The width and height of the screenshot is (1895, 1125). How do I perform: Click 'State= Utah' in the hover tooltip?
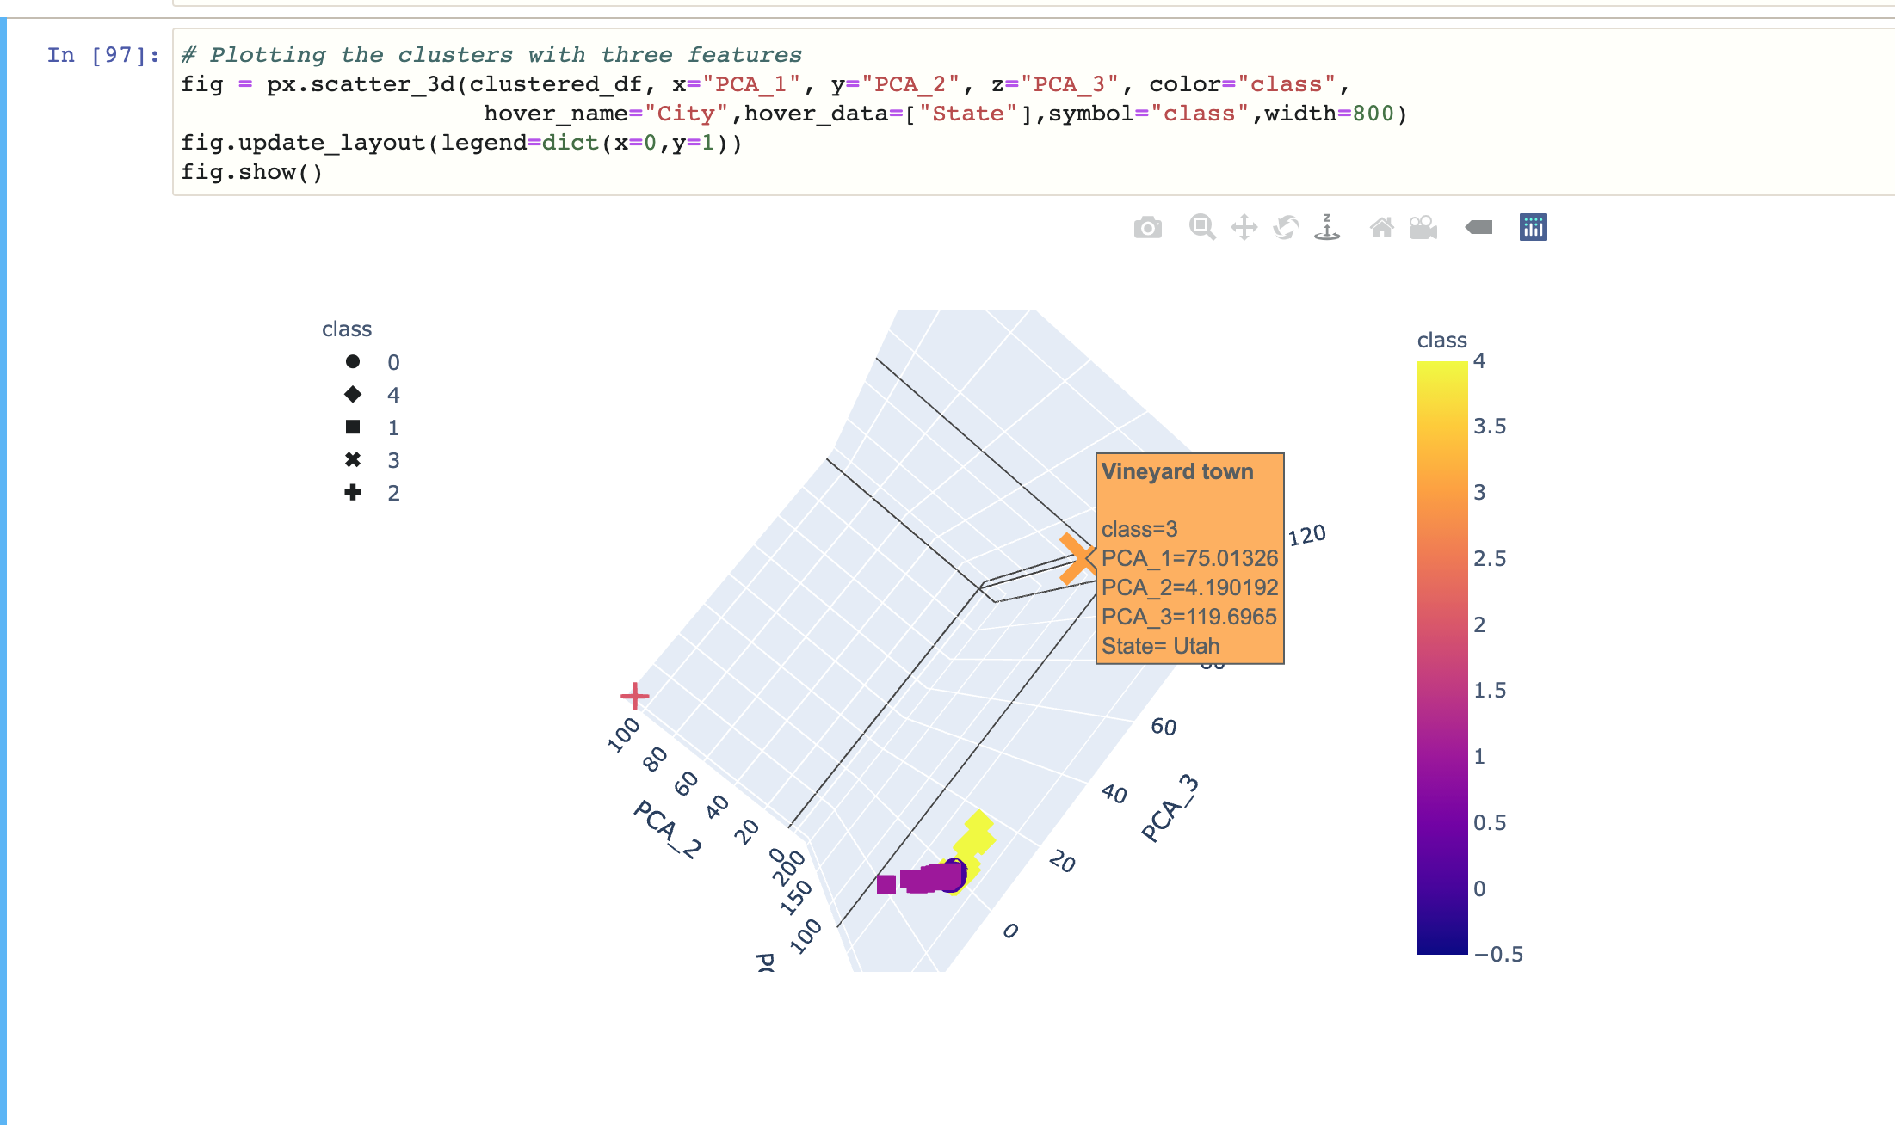tap(1160, 646)
